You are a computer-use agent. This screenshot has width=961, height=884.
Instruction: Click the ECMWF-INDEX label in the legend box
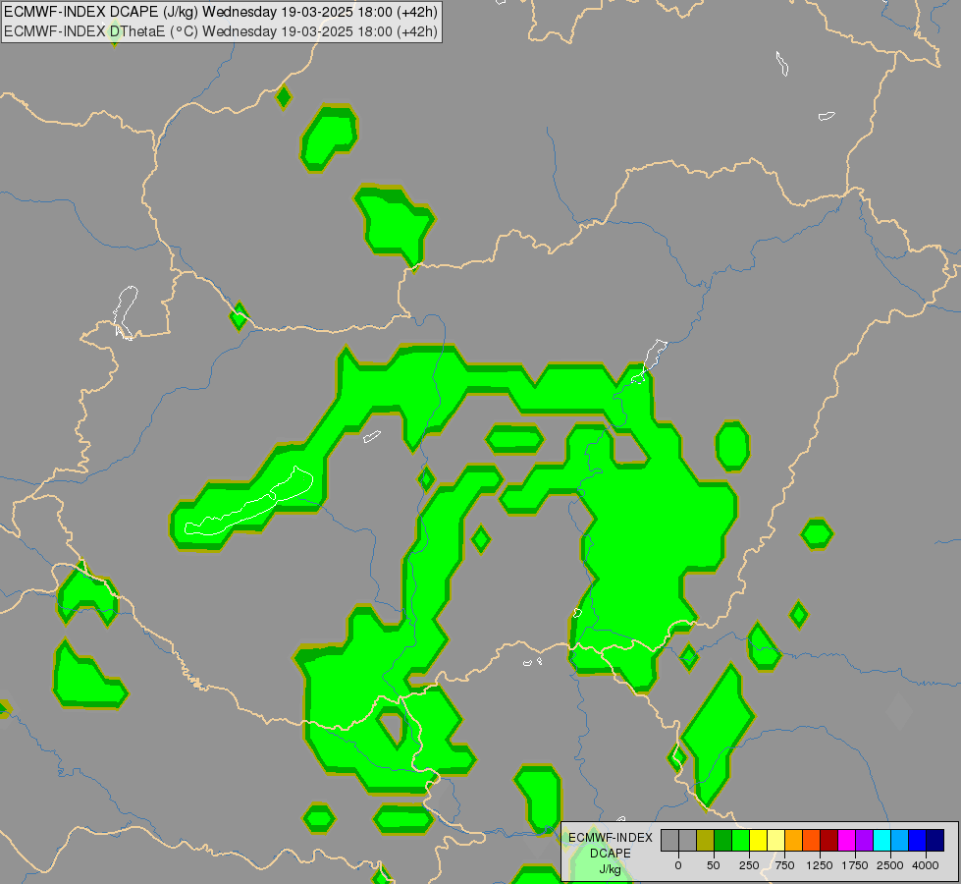coord(611,838)
